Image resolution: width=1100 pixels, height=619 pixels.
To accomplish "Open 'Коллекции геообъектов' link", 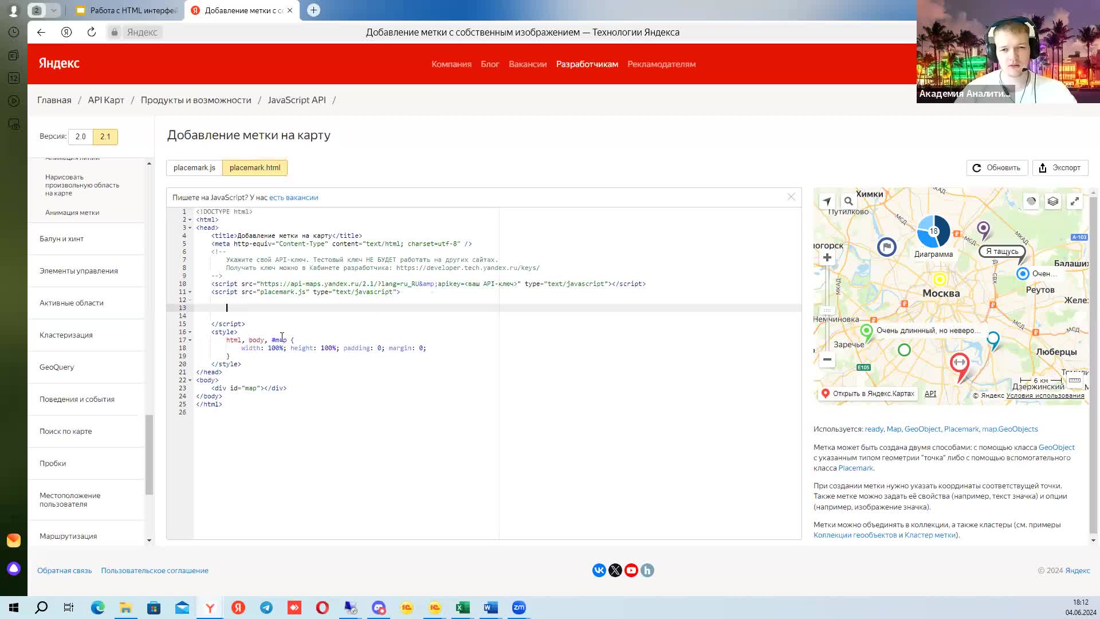I will (x=855, y=535).
